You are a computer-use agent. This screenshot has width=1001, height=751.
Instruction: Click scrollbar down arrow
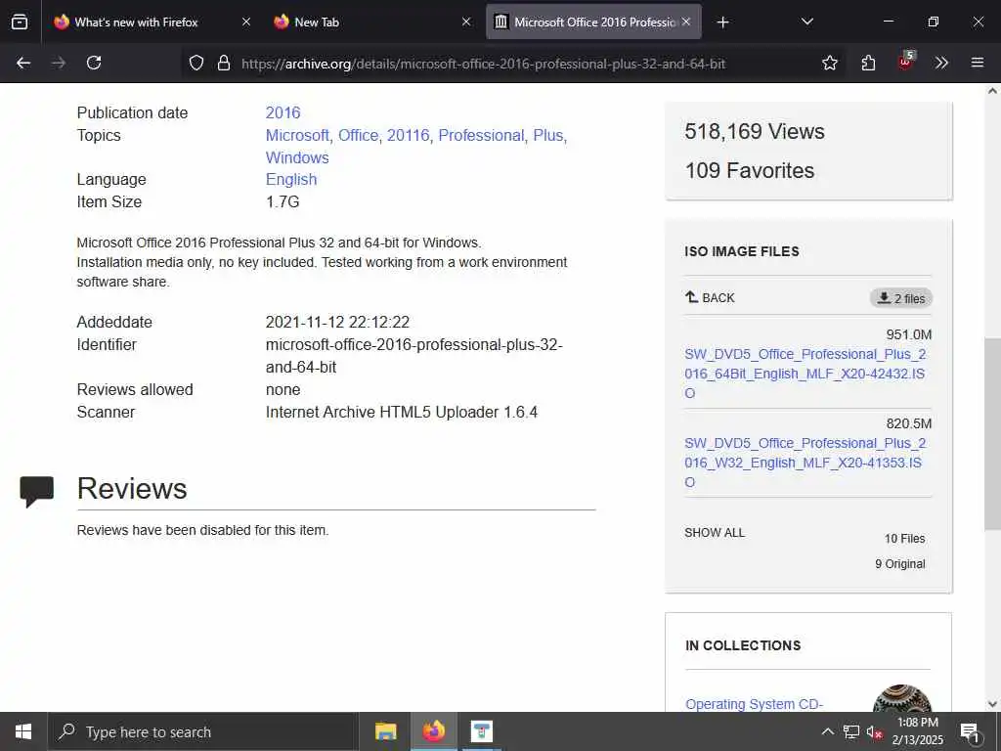coord(992,704)
